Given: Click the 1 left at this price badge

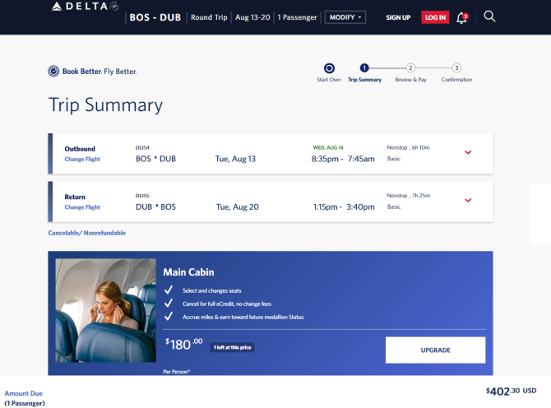Looking at the screenshot, I should pyautogui.click(x=232, y=347).
